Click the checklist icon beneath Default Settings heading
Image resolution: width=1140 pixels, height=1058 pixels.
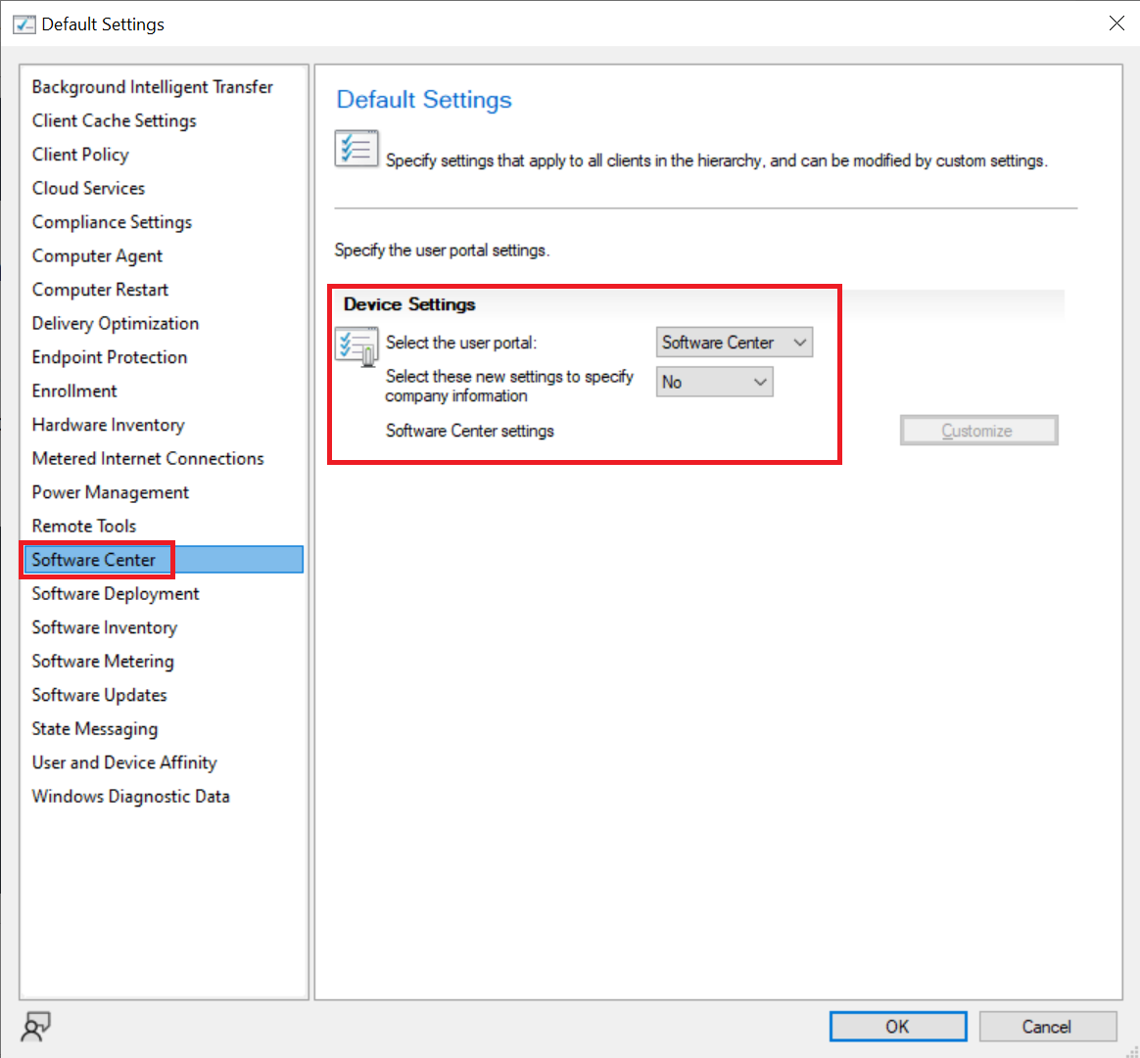(x=356, y=148)
